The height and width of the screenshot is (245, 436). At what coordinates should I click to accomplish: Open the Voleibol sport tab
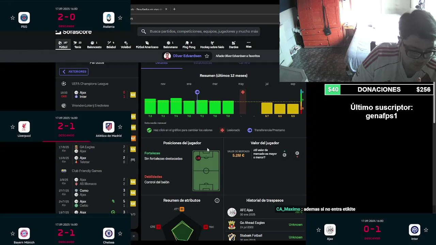point(126,45)
